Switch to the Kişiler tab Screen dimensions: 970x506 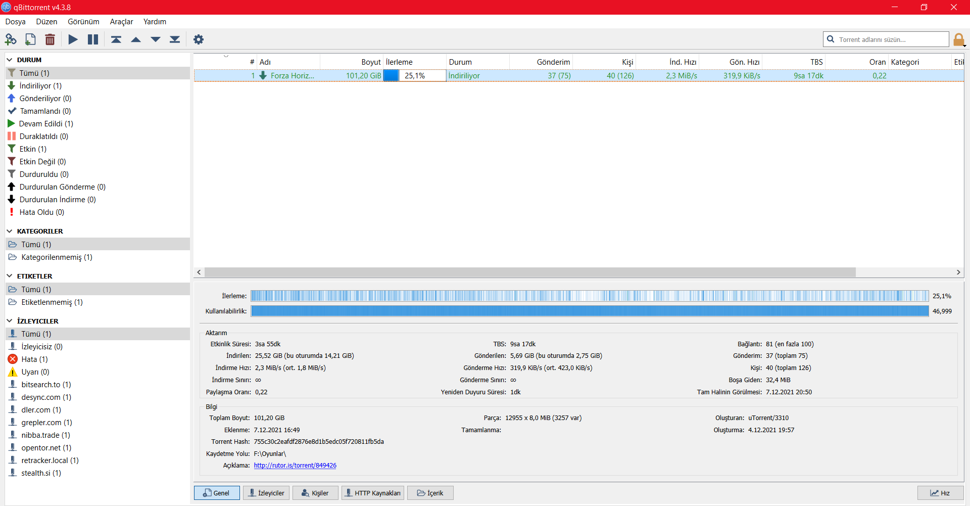pos(315,493)
